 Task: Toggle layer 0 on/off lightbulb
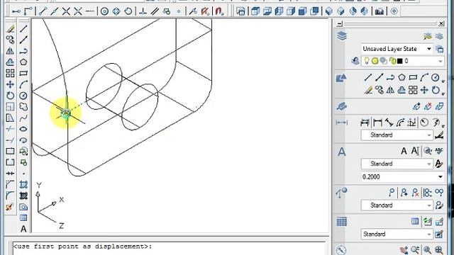[367, 61]
